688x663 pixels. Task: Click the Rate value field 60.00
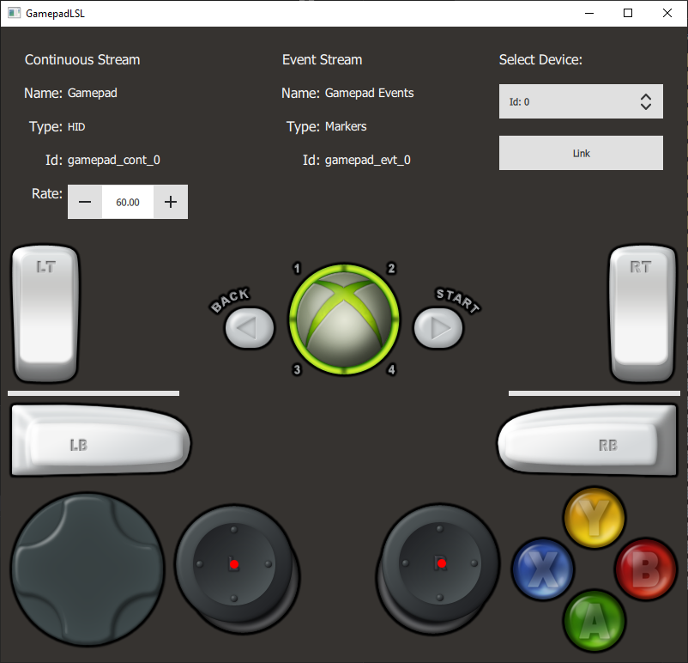(128, 202)
